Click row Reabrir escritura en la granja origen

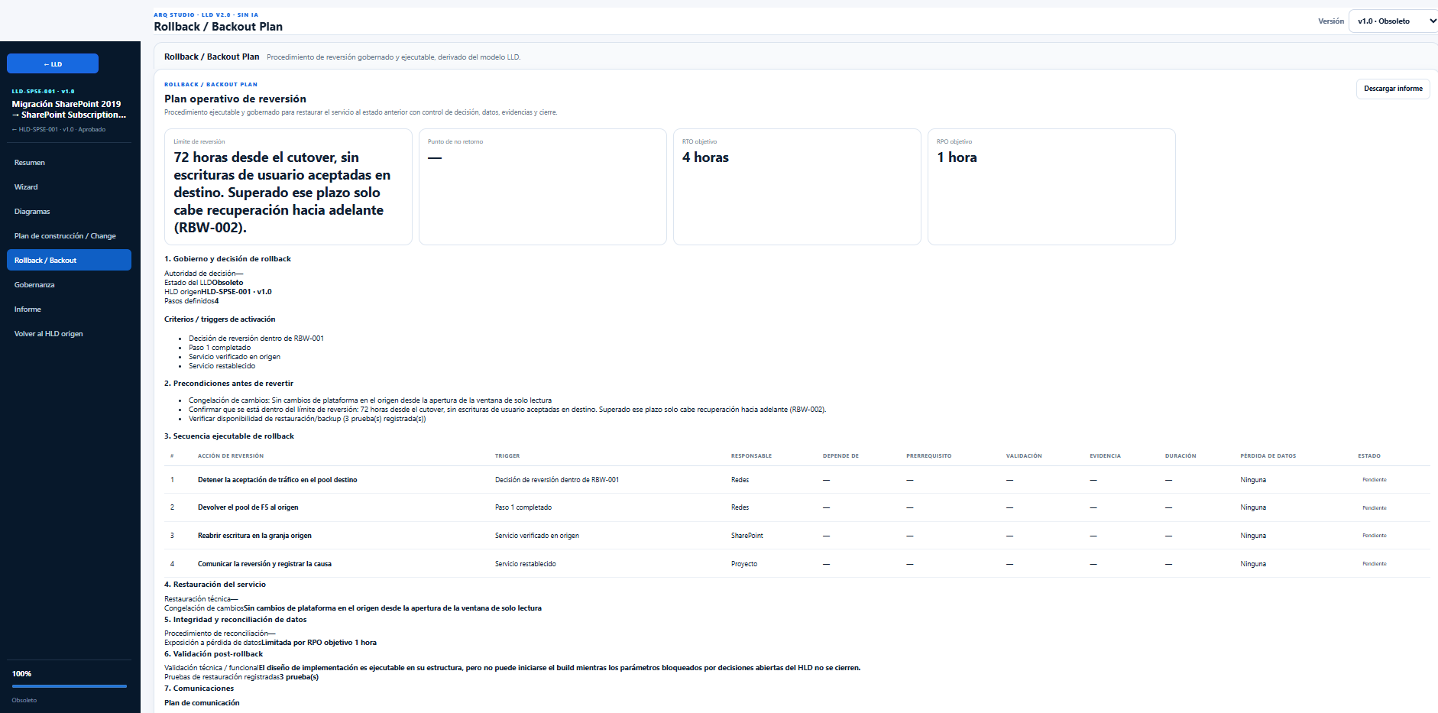(x=797, y=536)
